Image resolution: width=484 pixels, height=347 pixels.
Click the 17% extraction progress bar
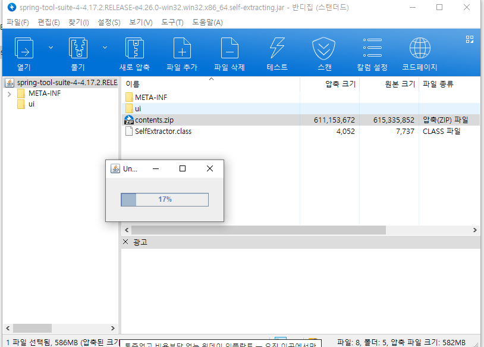[x=165, y=199]
